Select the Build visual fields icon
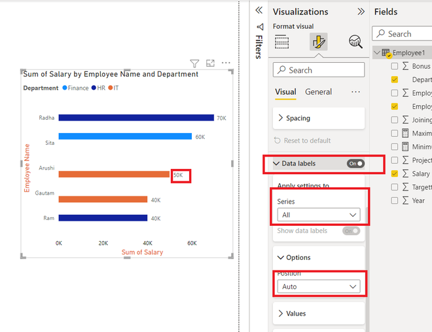432x332 pixels. tap(282, 42)
